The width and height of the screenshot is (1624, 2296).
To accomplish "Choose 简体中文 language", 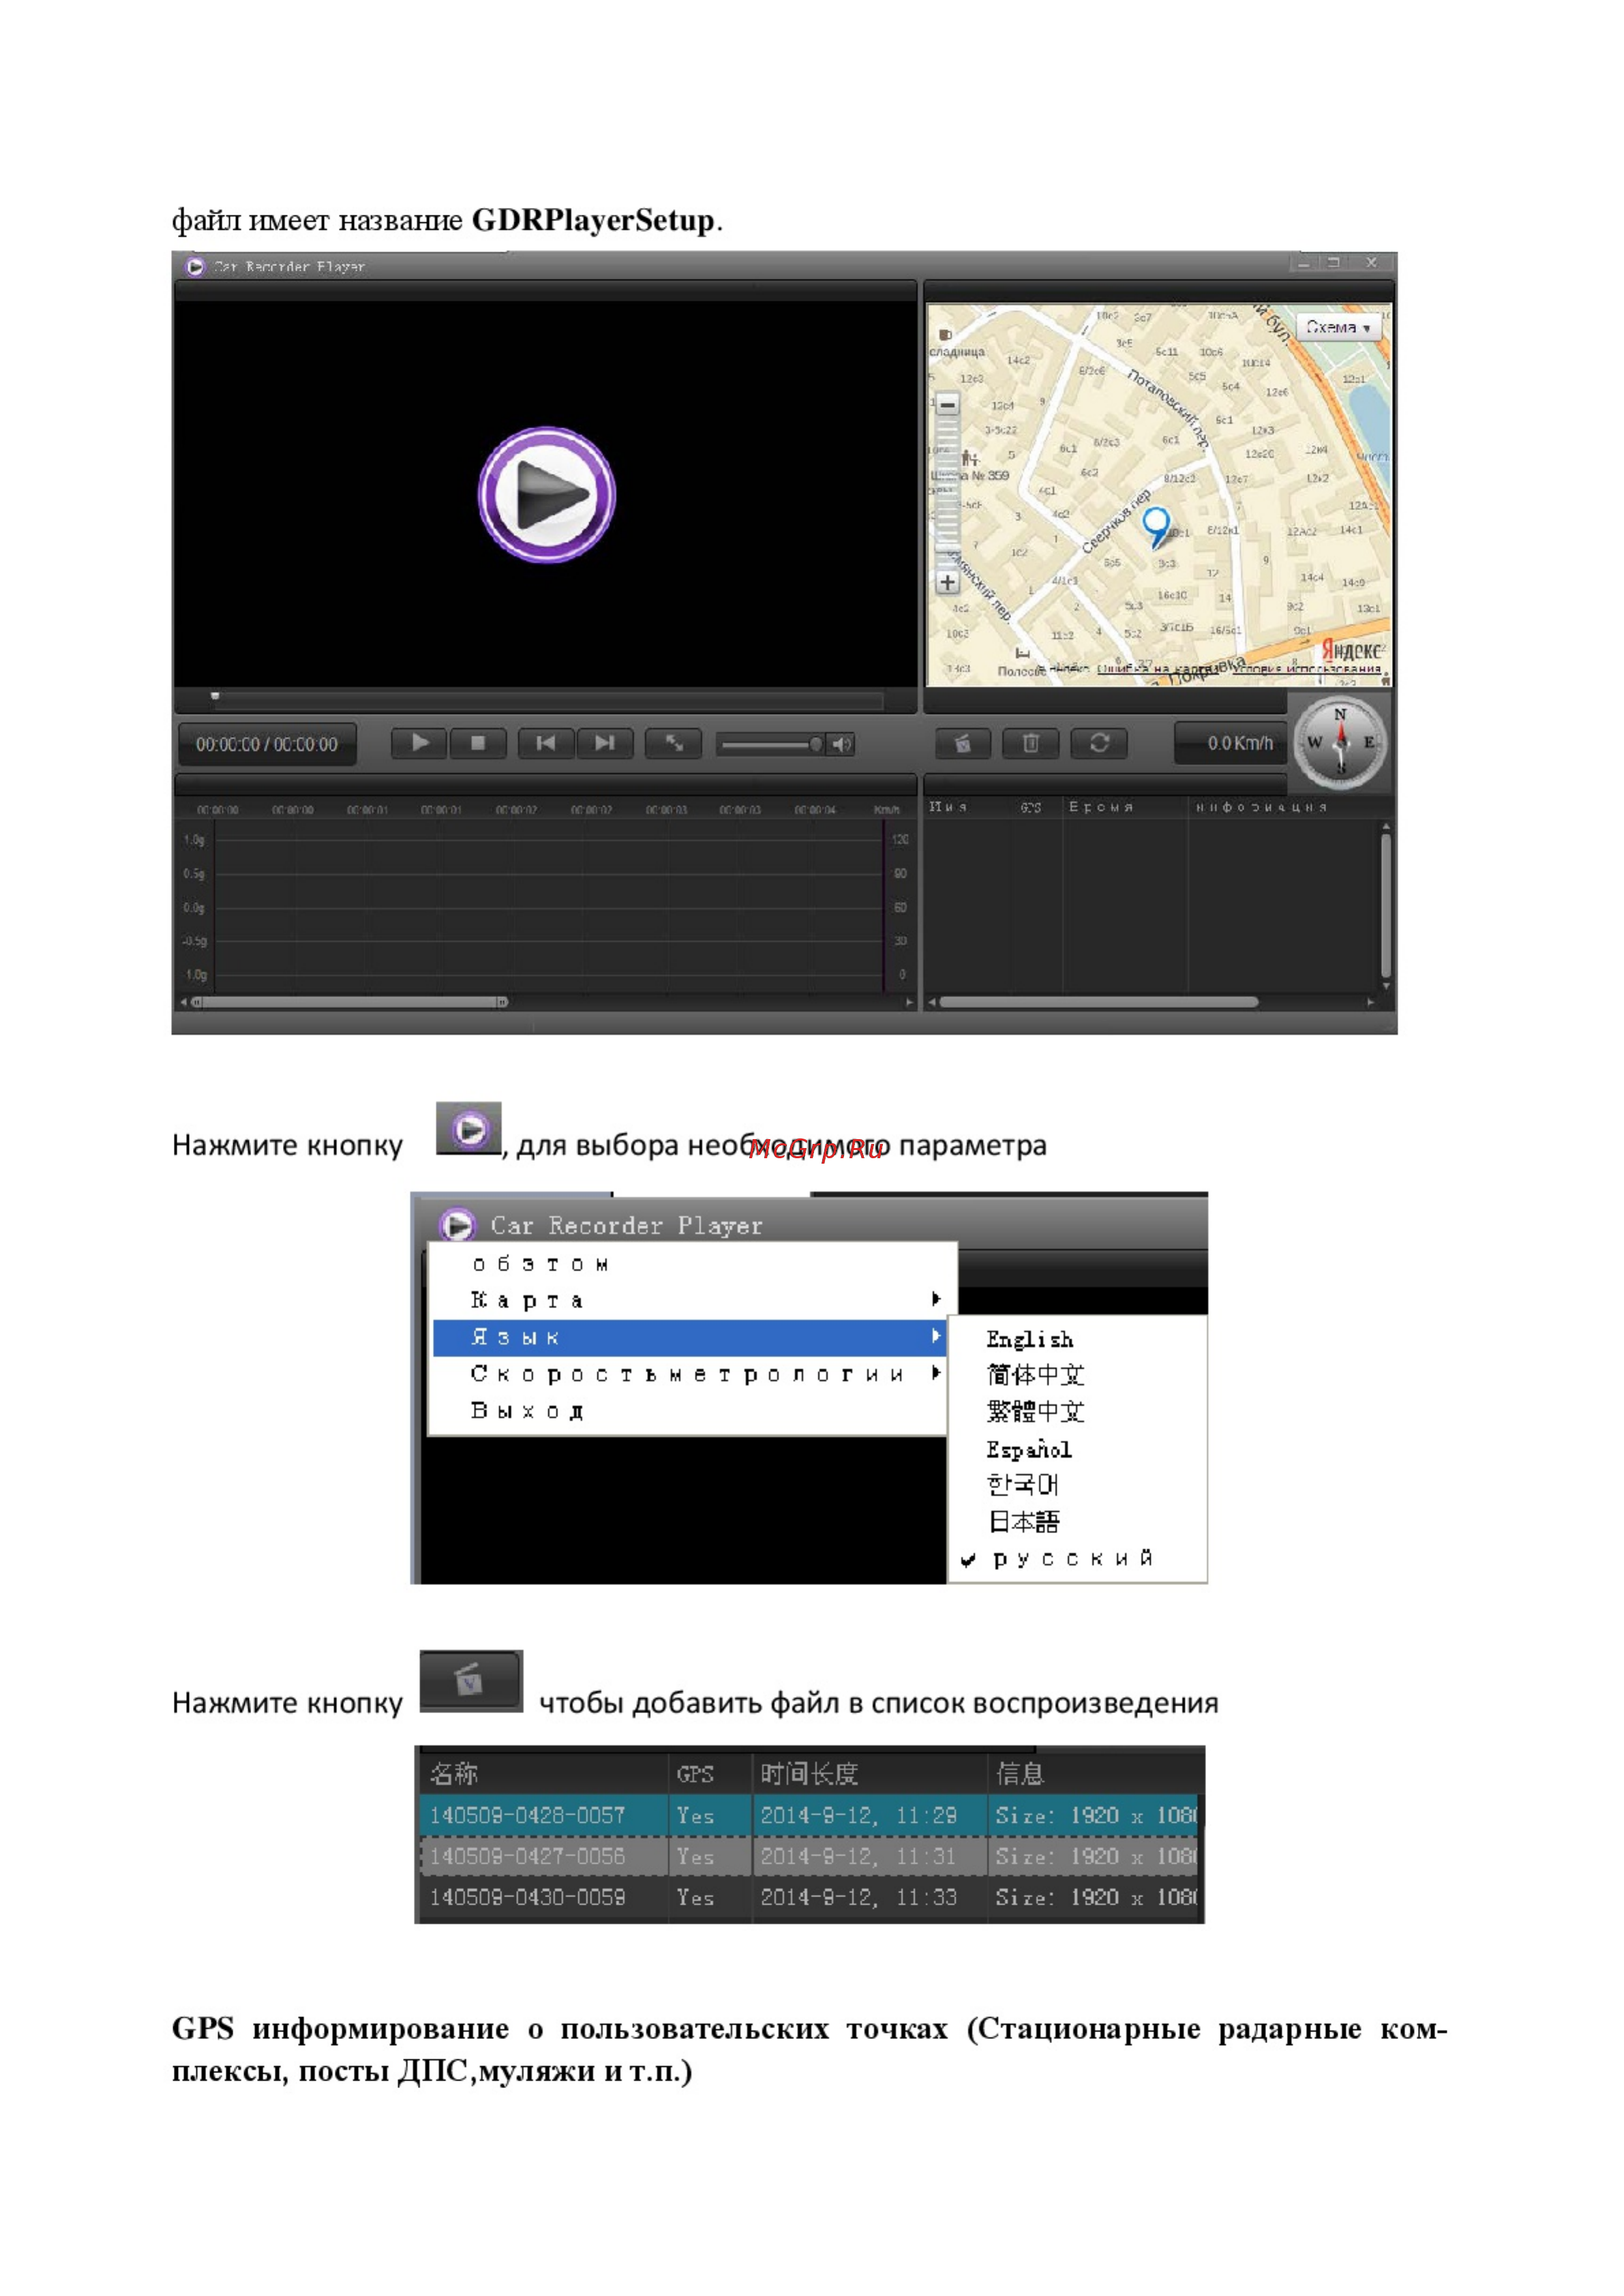I will tap(1035, 1375).
